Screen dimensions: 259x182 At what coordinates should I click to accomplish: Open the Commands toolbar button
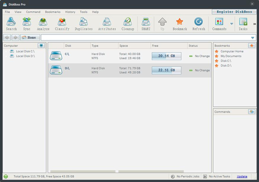pos(219,24)
